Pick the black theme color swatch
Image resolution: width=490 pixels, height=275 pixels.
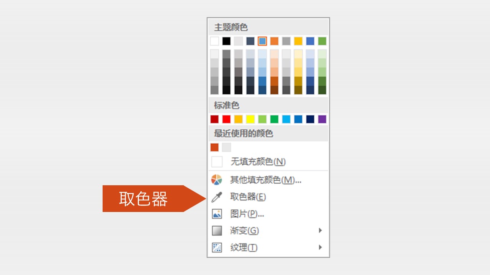227,41
